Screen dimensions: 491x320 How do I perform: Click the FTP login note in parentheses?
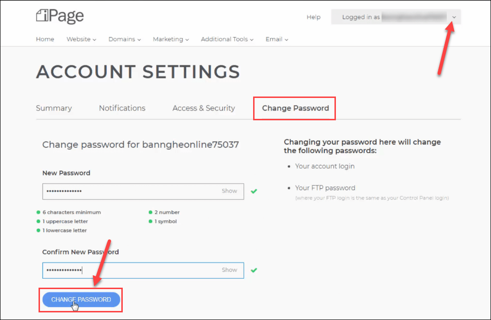pyautogui.click(x=372, y=198)
